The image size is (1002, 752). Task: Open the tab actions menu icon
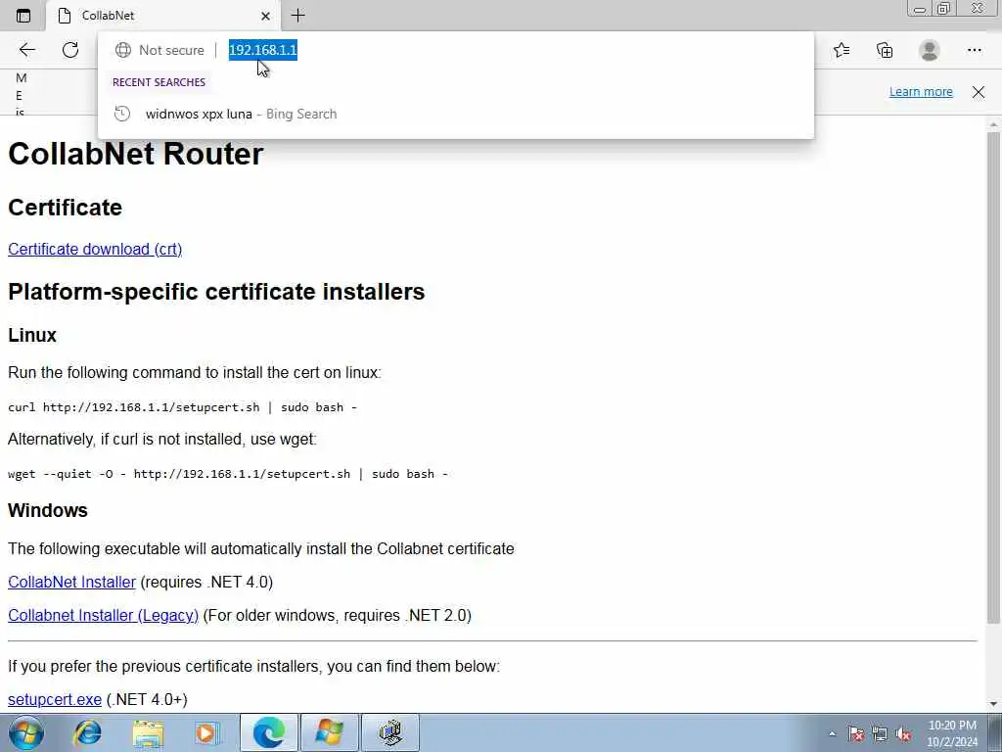23,16
